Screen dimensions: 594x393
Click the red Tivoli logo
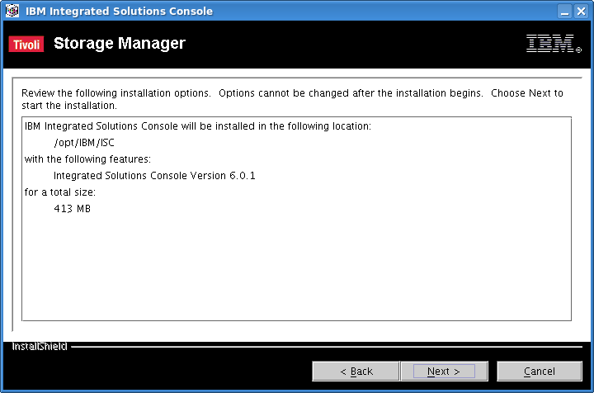(26, 45)
